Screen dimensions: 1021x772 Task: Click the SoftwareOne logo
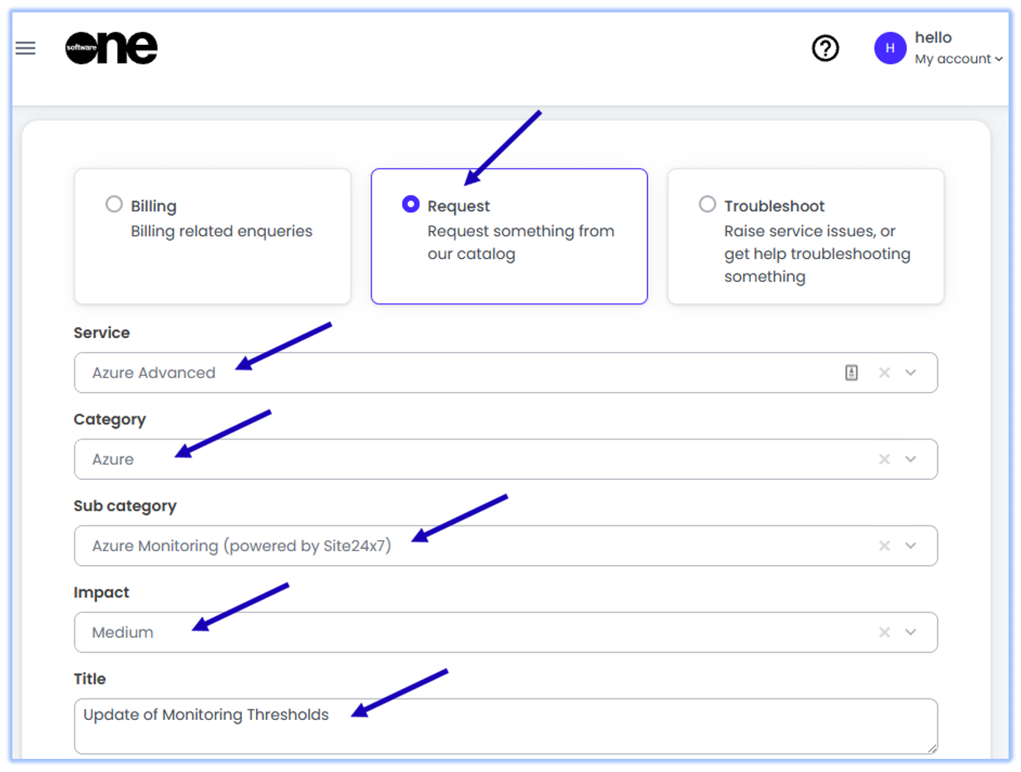(x=111, y=48)
